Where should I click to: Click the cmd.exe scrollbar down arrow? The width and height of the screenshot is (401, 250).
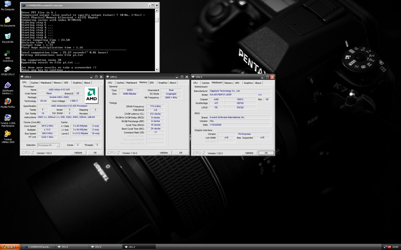(157, 70)
